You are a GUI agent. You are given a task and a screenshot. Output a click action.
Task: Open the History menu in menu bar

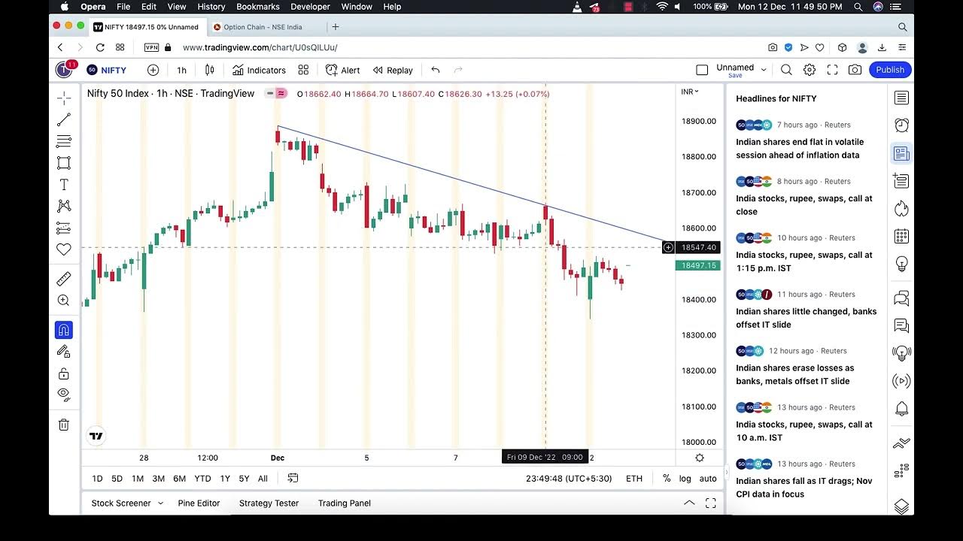coord(211,7)
